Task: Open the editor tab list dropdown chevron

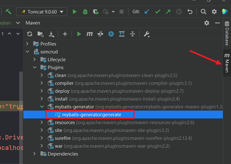Action: point(18,23)
